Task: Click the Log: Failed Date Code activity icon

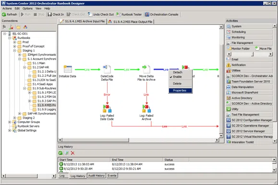Action: (x=107, y=109)
